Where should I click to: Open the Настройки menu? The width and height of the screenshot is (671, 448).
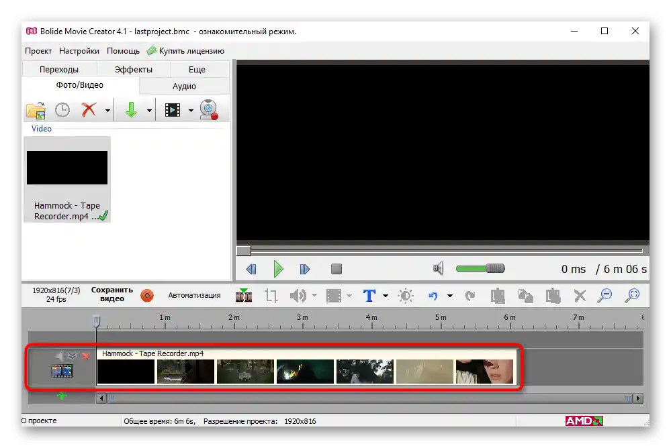click(79, 51)
